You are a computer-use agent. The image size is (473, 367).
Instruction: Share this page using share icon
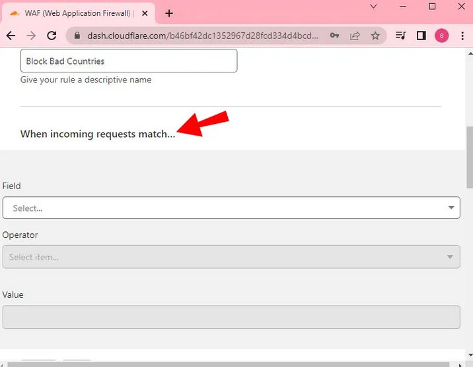pos(355,36)
